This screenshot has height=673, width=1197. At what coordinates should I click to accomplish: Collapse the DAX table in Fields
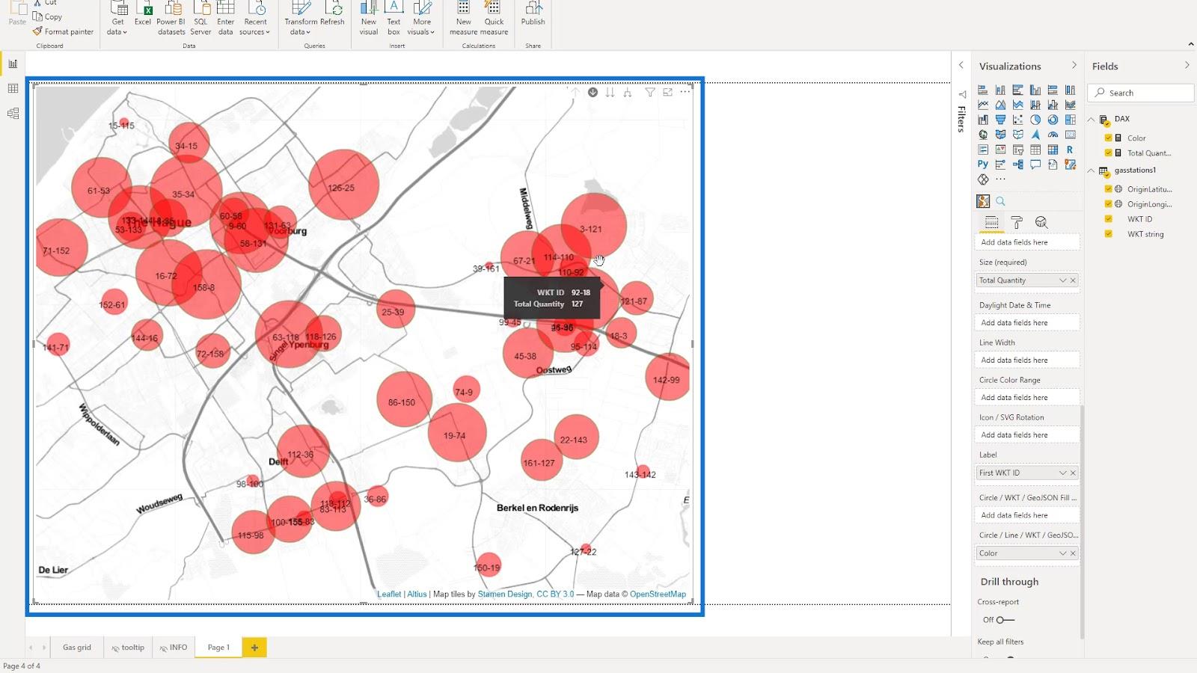coord(1092,120)
